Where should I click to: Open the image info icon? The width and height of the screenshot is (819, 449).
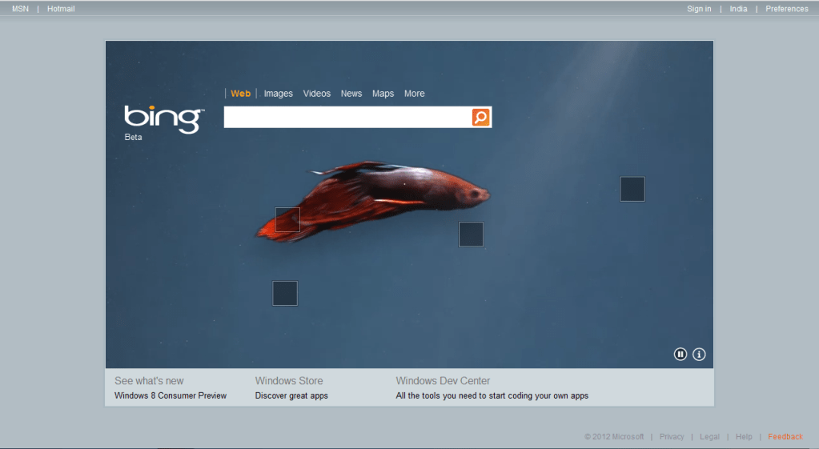point(699,354)
